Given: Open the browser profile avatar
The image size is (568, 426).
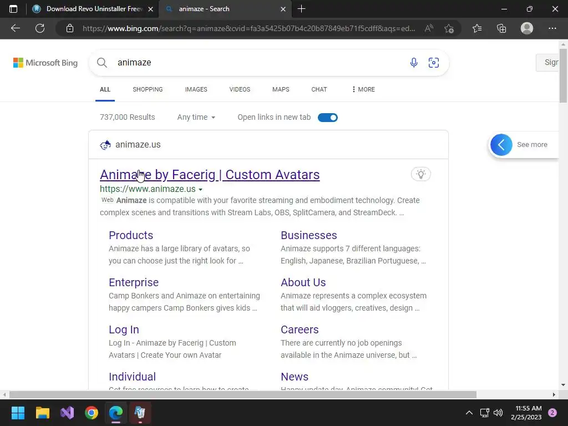Looking at the screenshot, I should [x=527, y=28].
